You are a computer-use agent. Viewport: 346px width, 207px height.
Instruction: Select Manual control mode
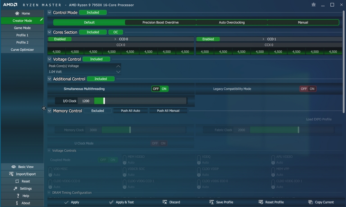coord(303,22)
